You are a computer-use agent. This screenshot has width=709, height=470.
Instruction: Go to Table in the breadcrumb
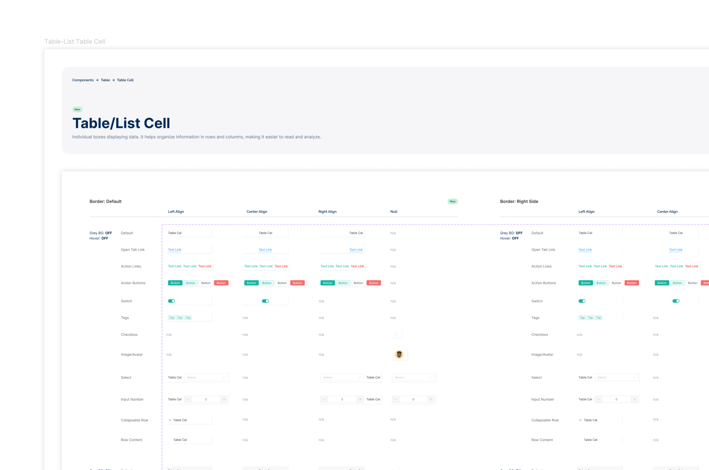click(105, 80)
